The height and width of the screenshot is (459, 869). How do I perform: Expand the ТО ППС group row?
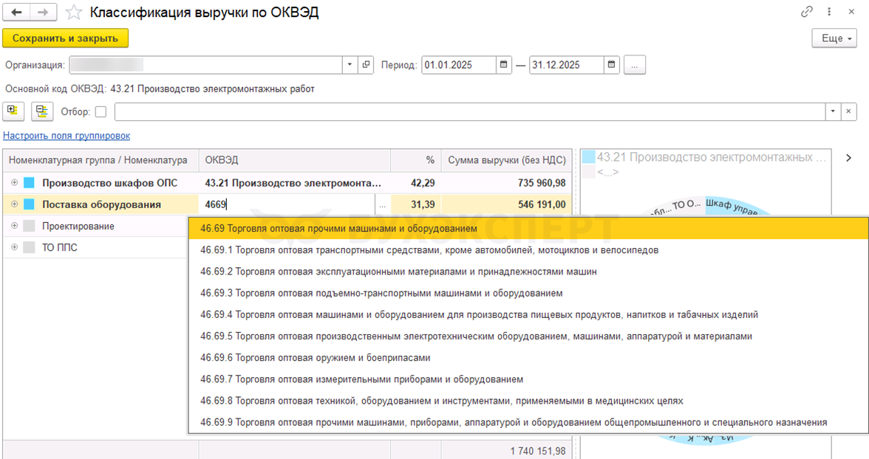tap(14, 247)
